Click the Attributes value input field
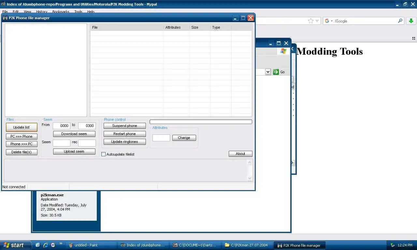This screenshot has height=250, width=417. [x=161, y=138]
